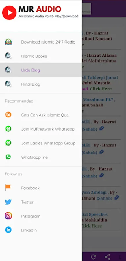
Task: Tap the orange Girls Can Ask icon
Action: [8, 115]
